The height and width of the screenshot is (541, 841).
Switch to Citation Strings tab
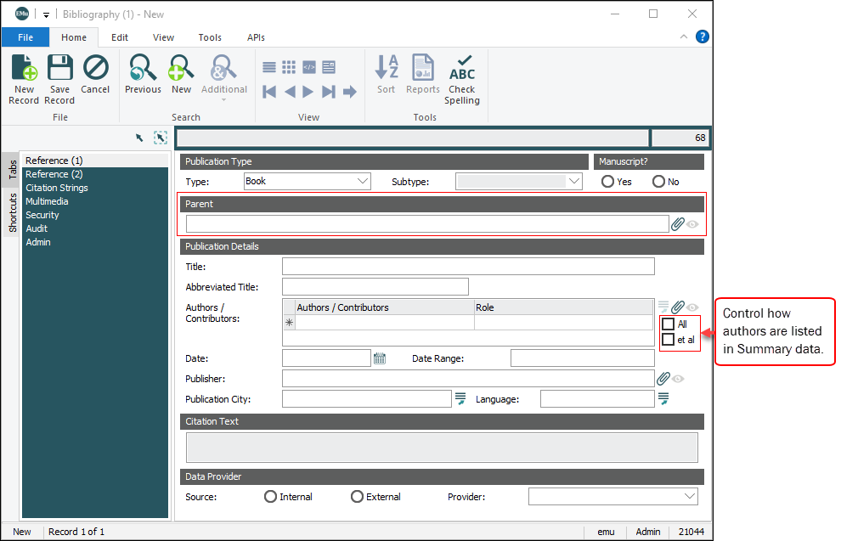(57, 188)
